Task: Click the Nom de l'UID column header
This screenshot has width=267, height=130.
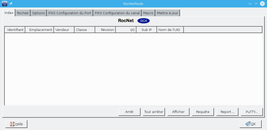Action: (171, 30)
